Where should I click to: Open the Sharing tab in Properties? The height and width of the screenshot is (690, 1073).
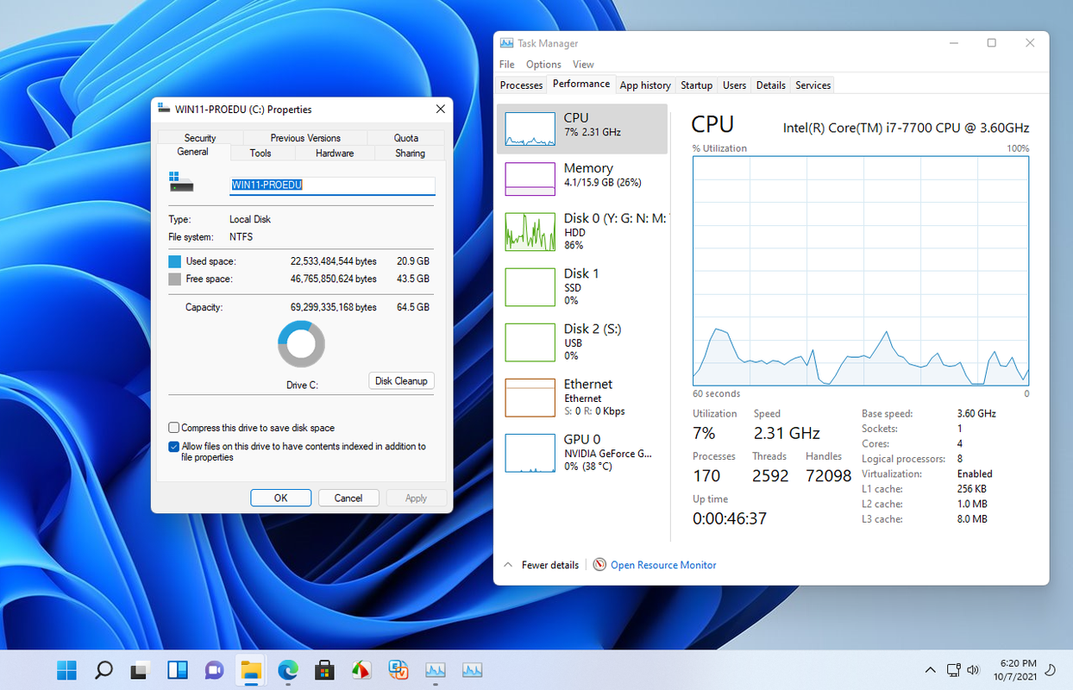411,154
